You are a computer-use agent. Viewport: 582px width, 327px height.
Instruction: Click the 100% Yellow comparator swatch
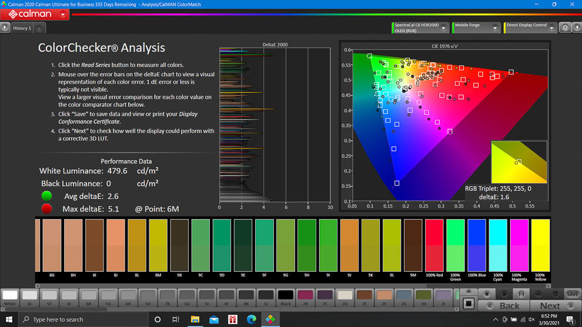(x=540, y=245)
